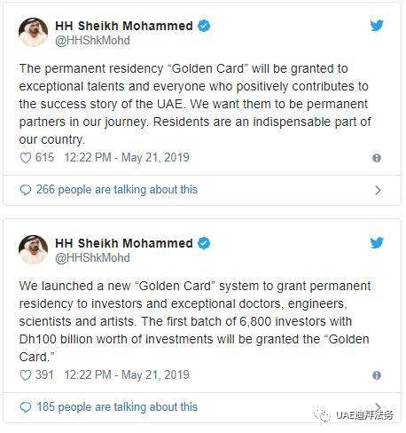
Task: Expand first tweet conversation chevron
Action: pyautogui.click(x=378, y=190)
